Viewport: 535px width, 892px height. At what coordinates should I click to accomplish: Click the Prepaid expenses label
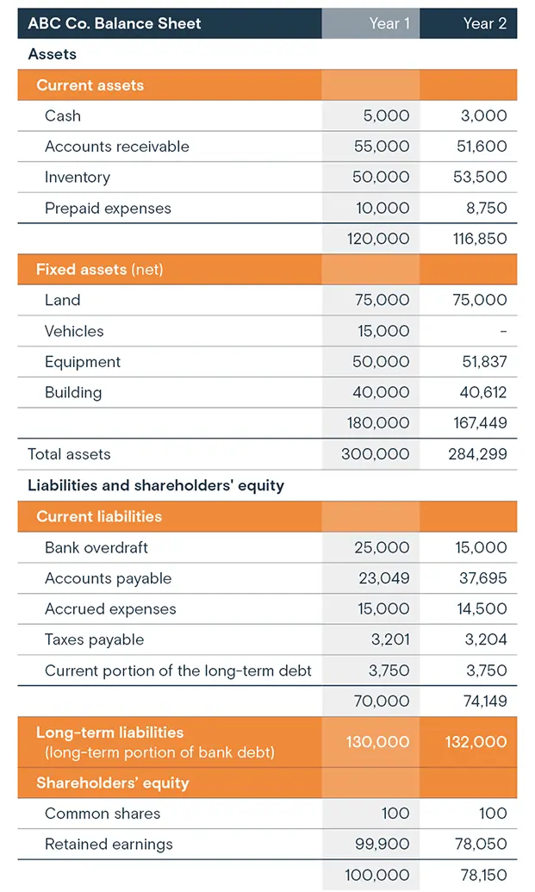(108, 209)
